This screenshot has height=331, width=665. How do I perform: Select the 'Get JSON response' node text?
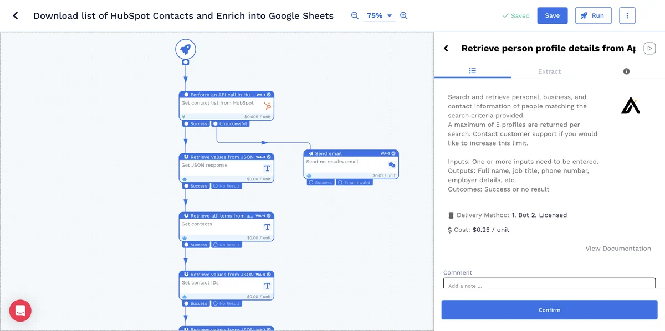[204, 165]
